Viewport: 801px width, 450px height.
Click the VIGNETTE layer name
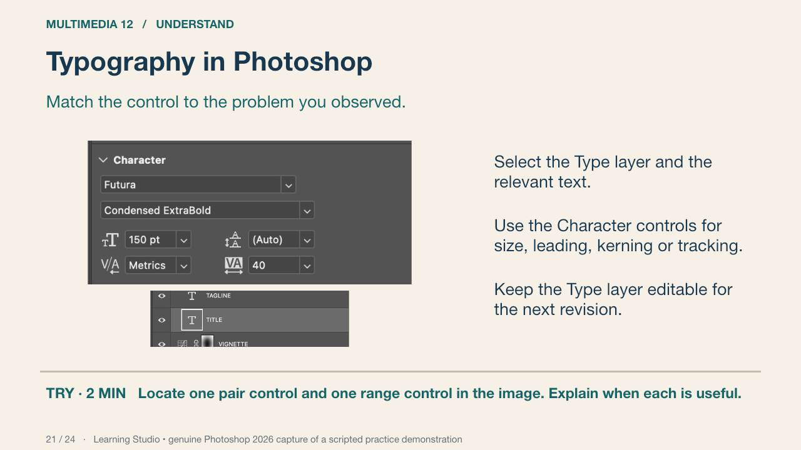click(233, 344)
